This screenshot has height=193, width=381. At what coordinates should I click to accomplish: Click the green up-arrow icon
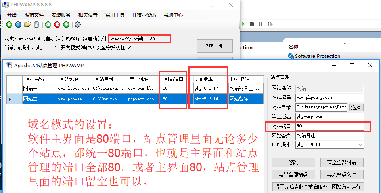pos(66,25)
